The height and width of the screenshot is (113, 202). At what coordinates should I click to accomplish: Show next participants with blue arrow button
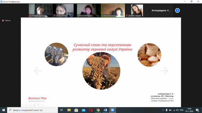click(177, 10)
